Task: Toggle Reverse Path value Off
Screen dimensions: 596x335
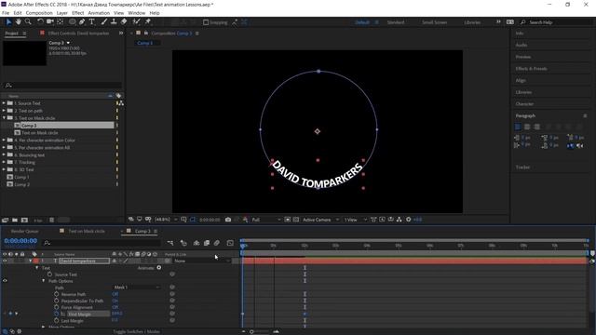Action: pyautogui.click(x=115, y=294)
